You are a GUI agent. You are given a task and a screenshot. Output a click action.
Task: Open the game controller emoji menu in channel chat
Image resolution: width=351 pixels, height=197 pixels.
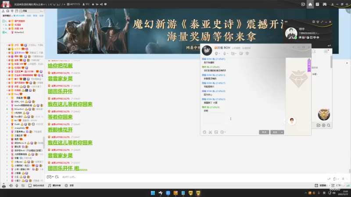(x=50, y=177)
